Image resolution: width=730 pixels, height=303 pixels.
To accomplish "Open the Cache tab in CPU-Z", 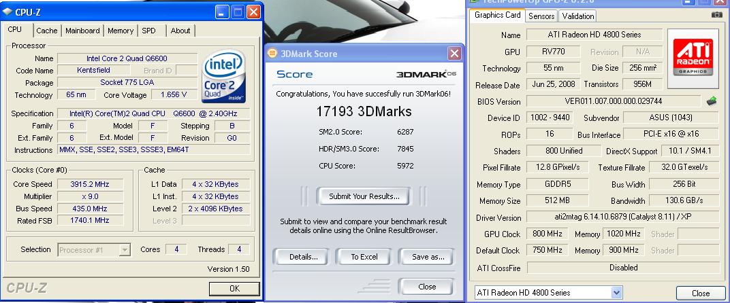I will (47, 31).
